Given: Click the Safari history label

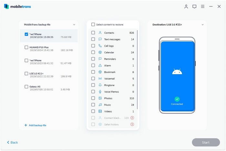Looking at the screenshot, I should (x=111, y=124).
